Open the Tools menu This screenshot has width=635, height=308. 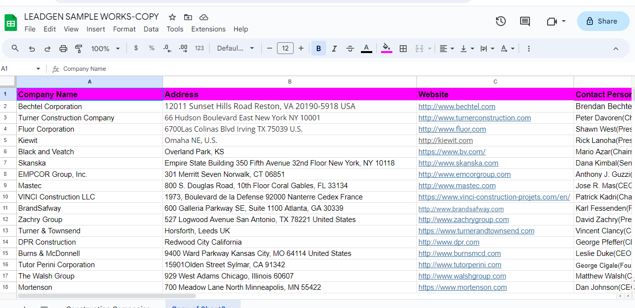point(175,29)
